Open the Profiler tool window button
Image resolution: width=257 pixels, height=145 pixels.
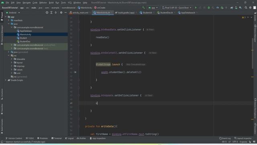point(81,138)
